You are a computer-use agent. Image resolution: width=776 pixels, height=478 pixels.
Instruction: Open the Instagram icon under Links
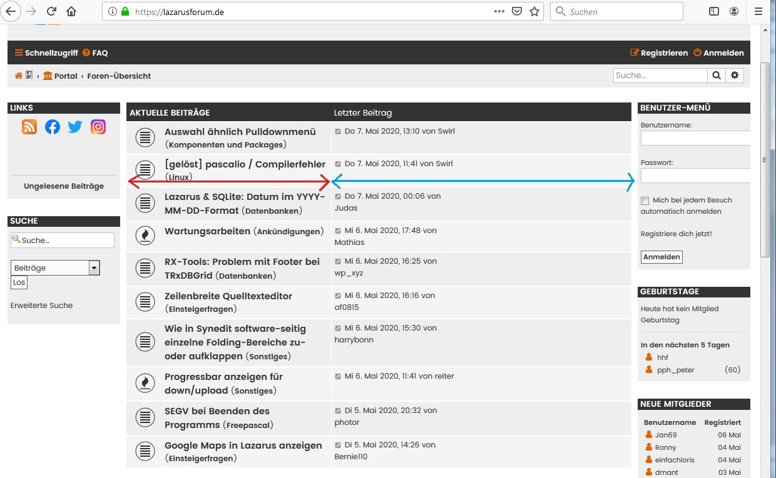98,127
